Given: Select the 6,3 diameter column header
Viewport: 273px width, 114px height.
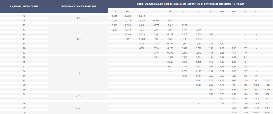Looking at the screenshot, I should (246, 11).
